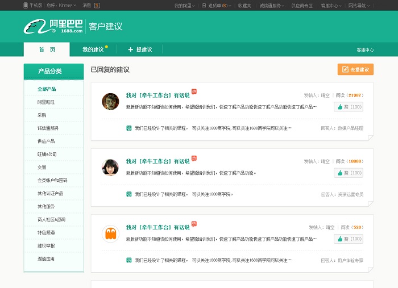Click the ghost avatar on third post
398x288 pixels.
(110, 233)
